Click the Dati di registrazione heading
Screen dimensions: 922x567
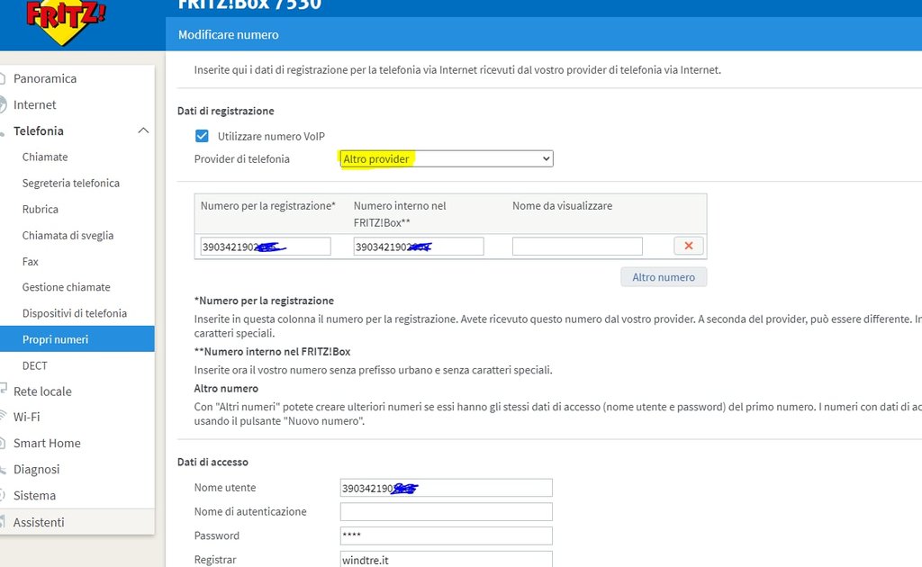[226, 111]
